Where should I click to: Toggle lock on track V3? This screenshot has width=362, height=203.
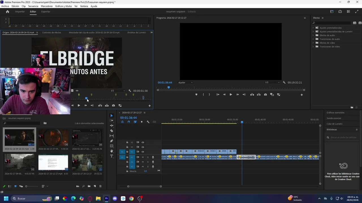127,142
